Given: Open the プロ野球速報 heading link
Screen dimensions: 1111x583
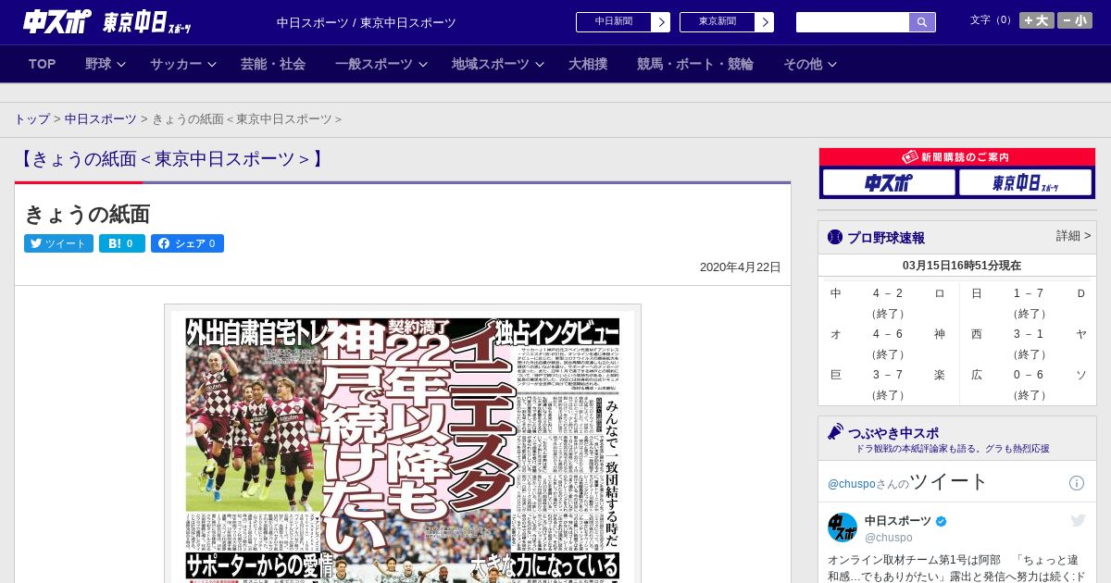Looking at the screenshot, I should 886,238.
